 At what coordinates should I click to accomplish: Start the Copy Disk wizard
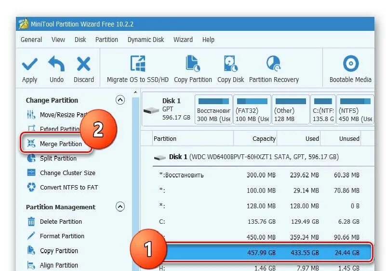click(230, 69)
